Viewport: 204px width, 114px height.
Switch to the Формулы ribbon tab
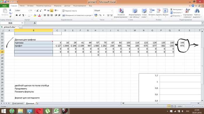pyautogui.click(x=58, y=6)
